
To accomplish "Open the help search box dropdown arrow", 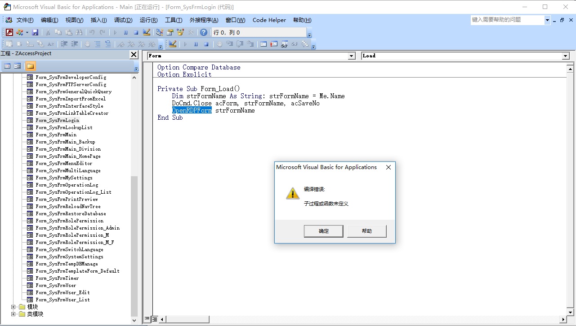I will pyautogui.click(x=548, y=20).
